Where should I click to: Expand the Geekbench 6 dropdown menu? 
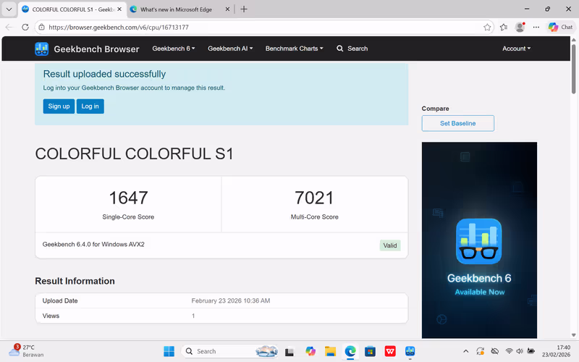coord(174,49)
